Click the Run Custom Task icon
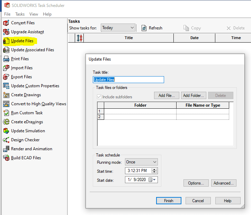 click(x=6, y=113)
